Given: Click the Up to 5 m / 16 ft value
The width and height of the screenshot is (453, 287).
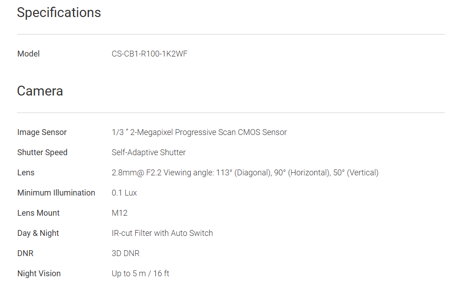Looking at the screenshot, I should pyautogui.click(x=140, y=274).
